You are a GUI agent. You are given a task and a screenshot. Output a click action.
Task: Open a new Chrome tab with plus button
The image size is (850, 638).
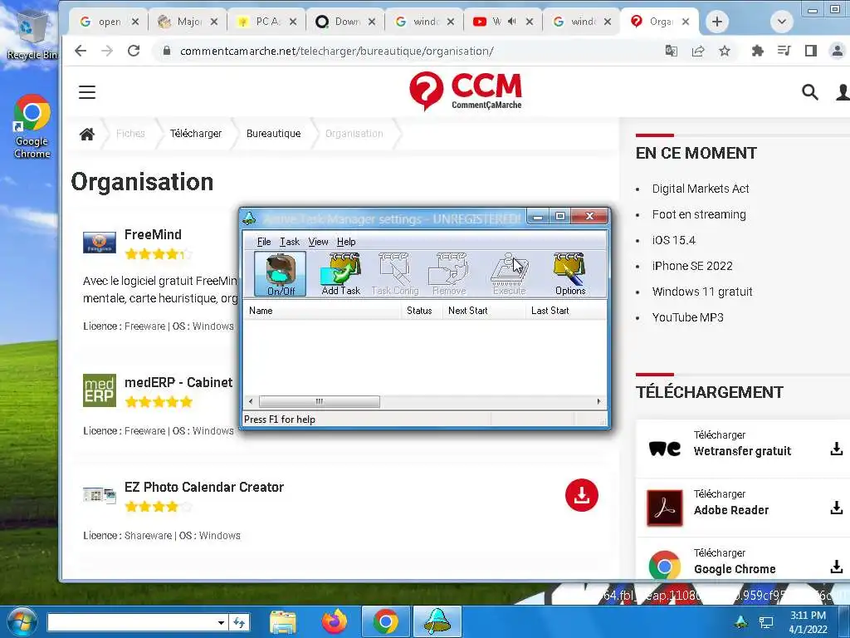[716, 22]
